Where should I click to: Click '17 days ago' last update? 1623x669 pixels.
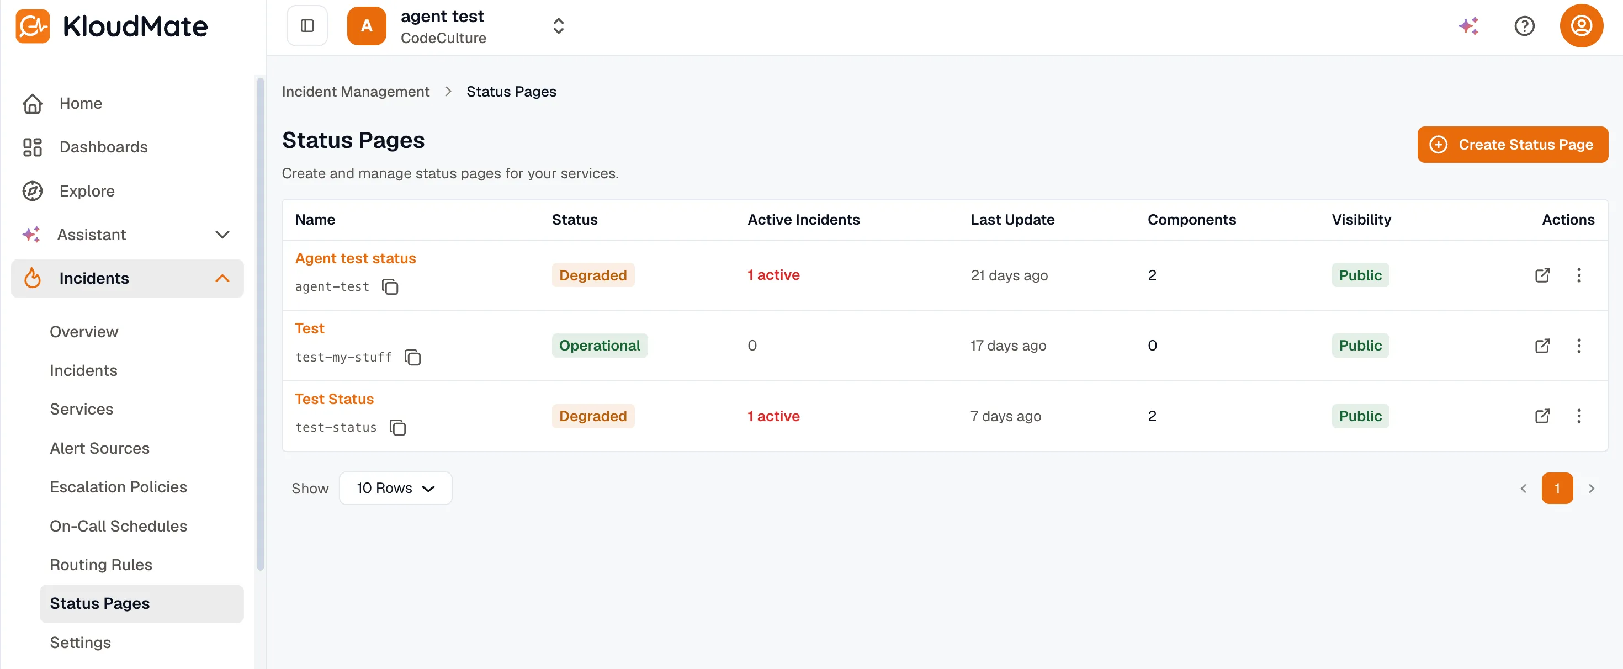1008,345
